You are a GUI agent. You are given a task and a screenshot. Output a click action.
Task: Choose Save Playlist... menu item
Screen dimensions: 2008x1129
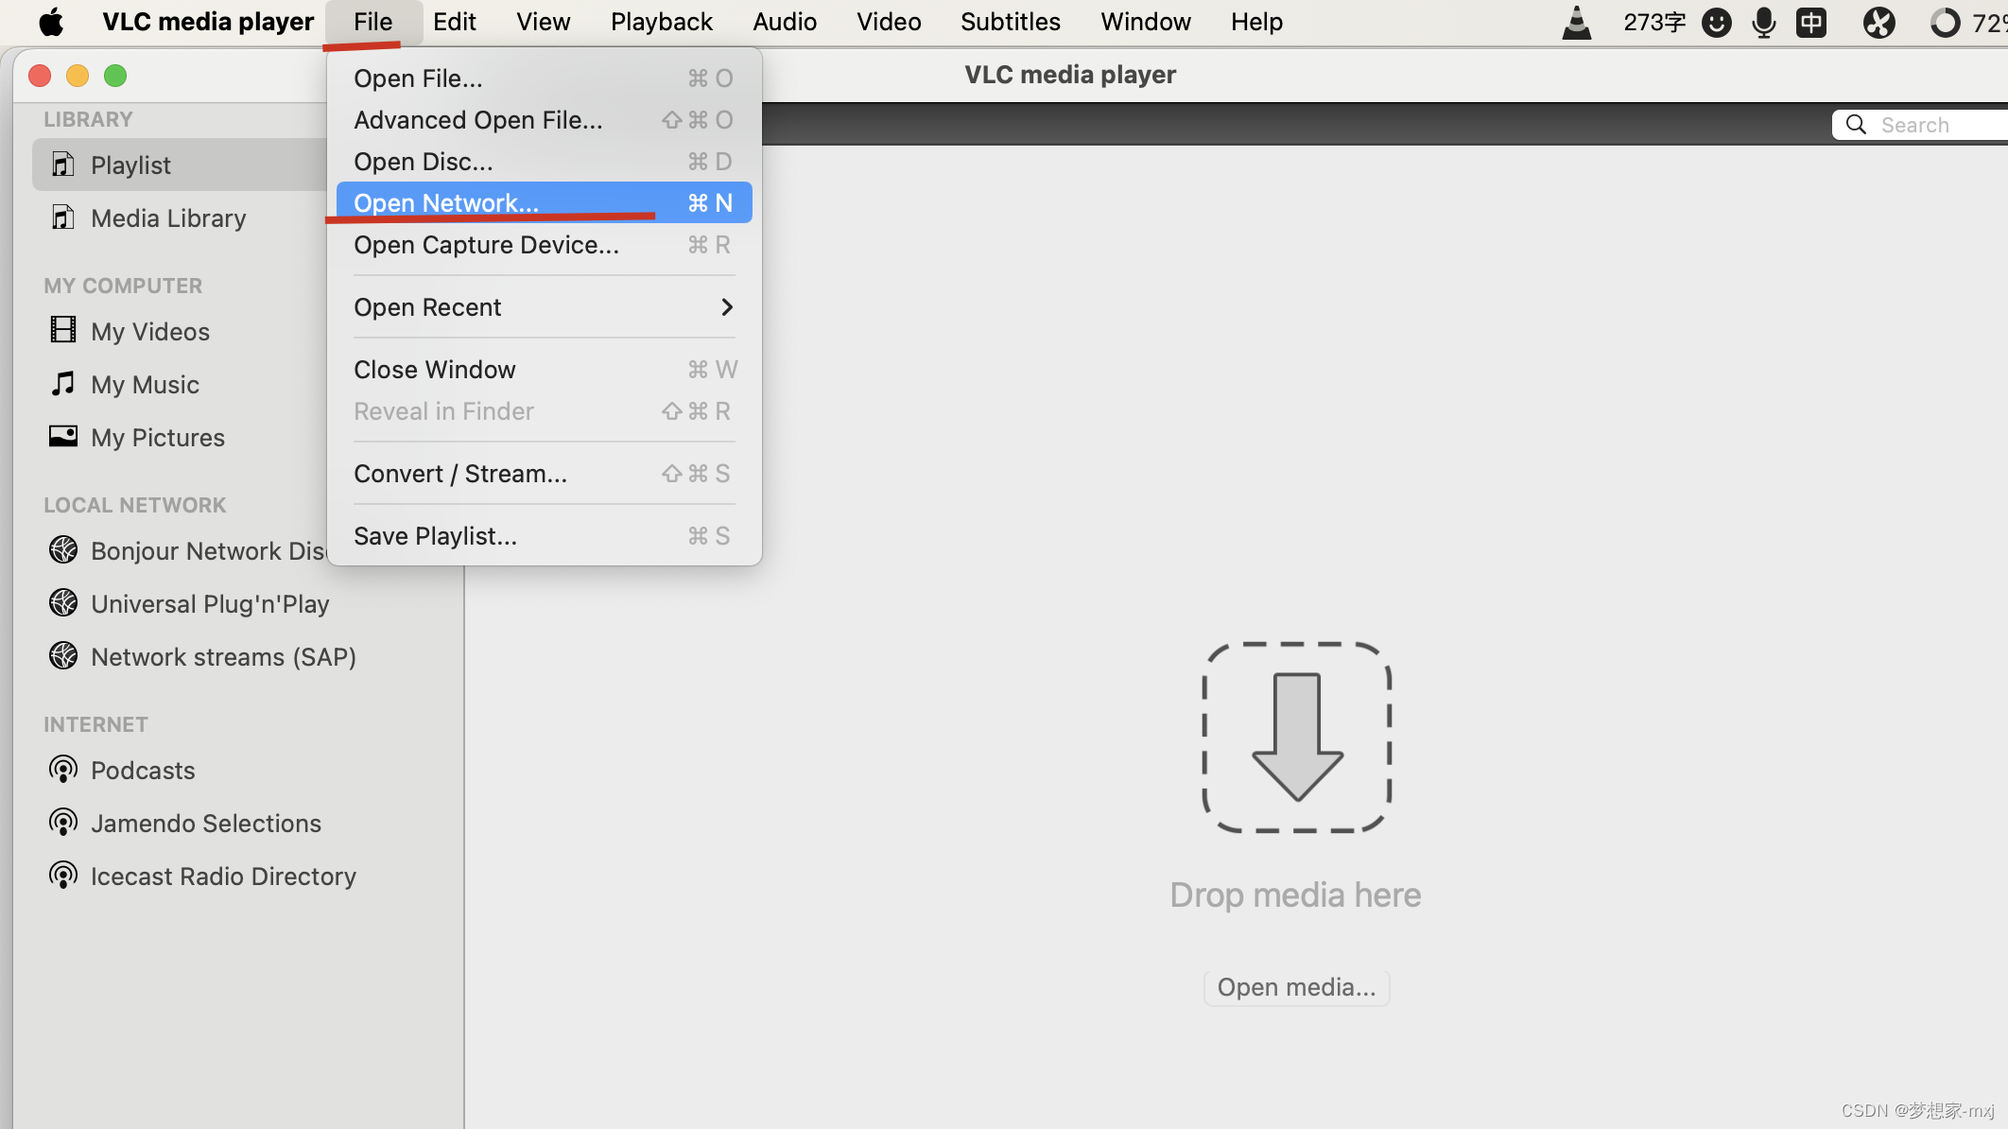[x=544, y=536]
